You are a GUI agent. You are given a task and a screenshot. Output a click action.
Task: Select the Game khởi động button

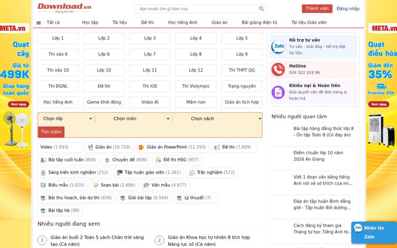pos(104,102)
